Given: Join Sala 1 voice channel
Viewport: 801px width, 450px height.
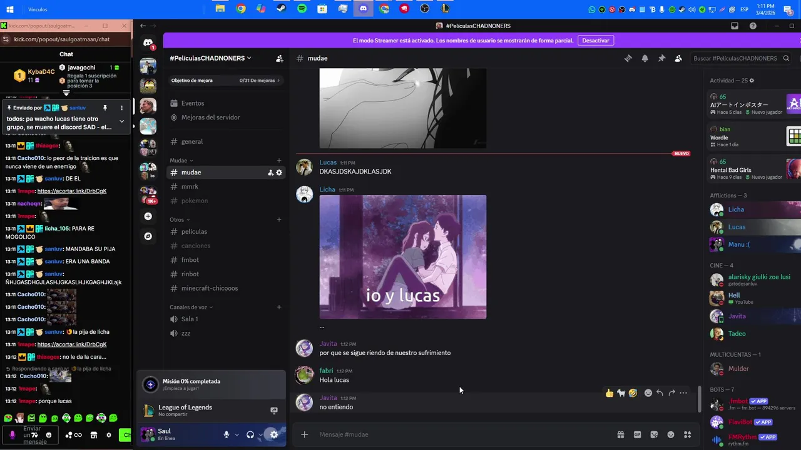Looking at the screenshot, I should click(x=225, y=319).
